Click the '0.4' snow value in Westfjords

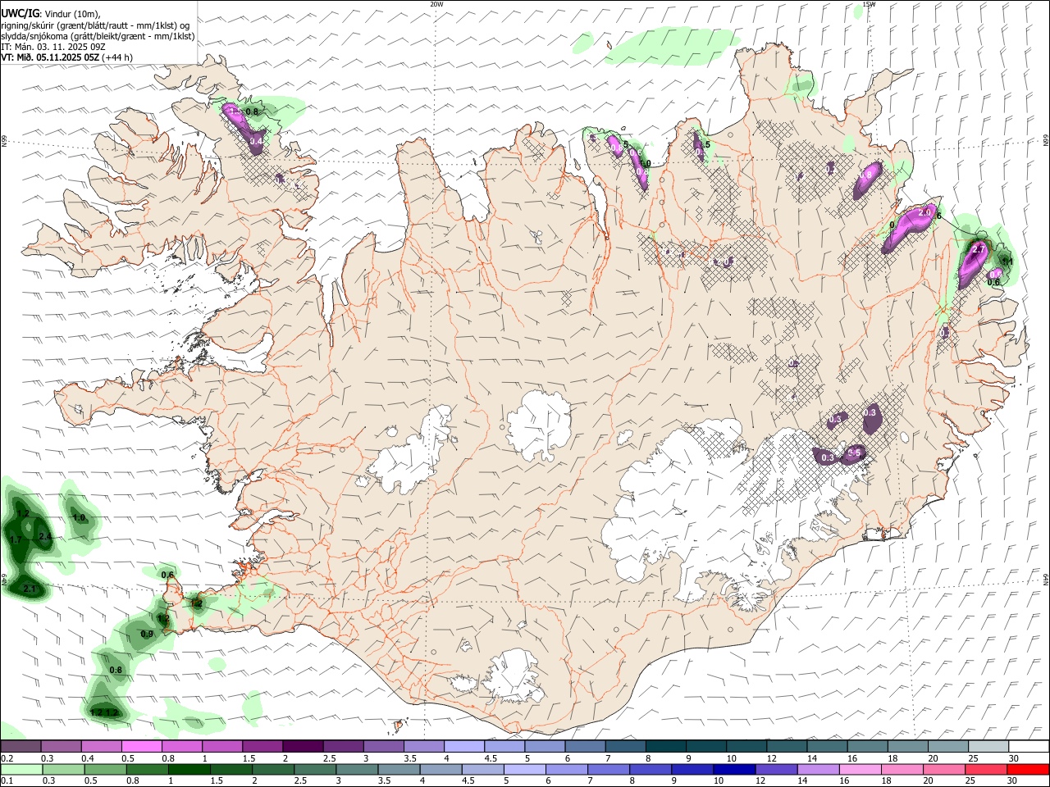click(x=256, y=142)
